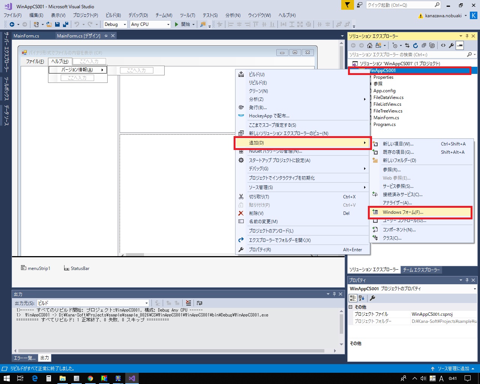Select 追加(D) in context menu

tap(303, 143)
